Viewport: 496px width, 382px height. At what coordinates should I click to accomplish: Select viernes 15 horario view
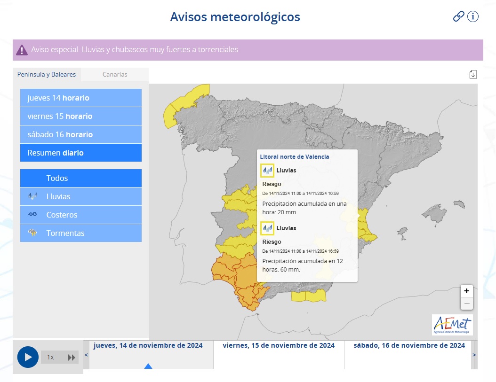click(81, 116)
